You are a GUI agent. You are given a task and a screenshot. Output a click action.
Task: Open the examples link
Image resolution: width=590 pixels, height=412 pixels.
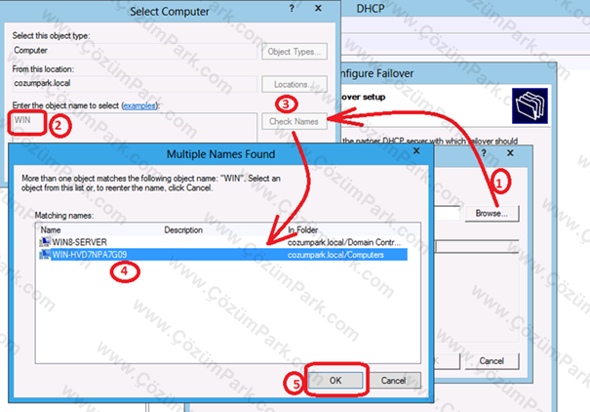(x=139, y=105)
